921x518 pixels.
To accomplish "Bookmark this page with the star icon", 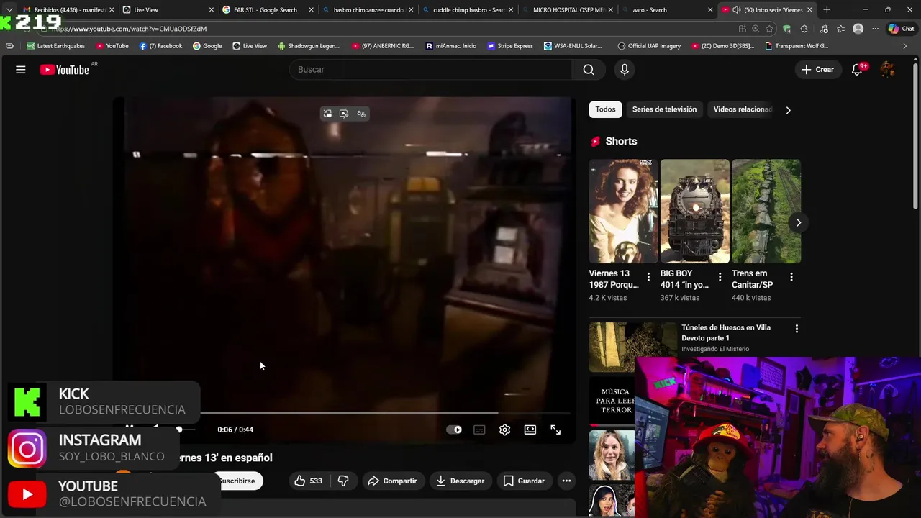I will click(770, 29).
